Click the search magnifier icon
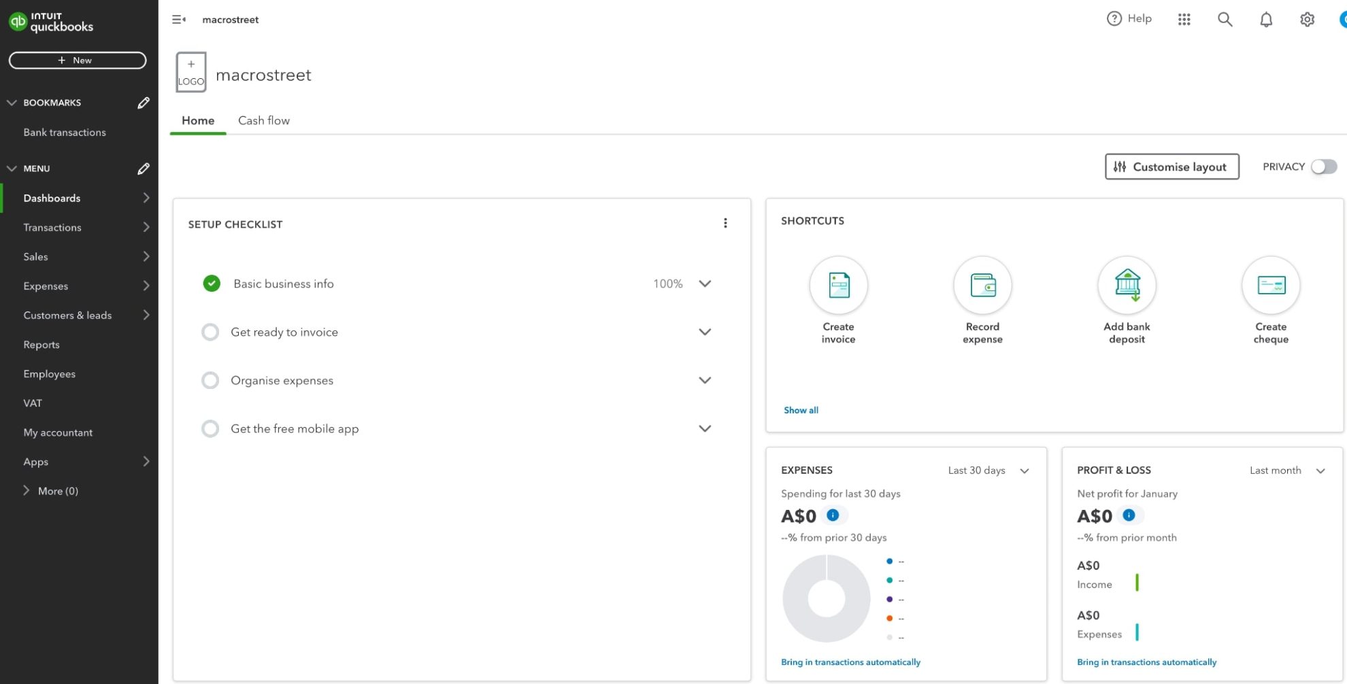1347x684 pixels. tap(1225, 20)
